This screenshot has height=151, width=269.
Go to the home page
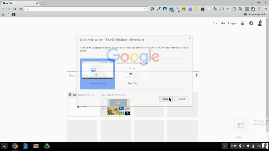click(20, 9)
